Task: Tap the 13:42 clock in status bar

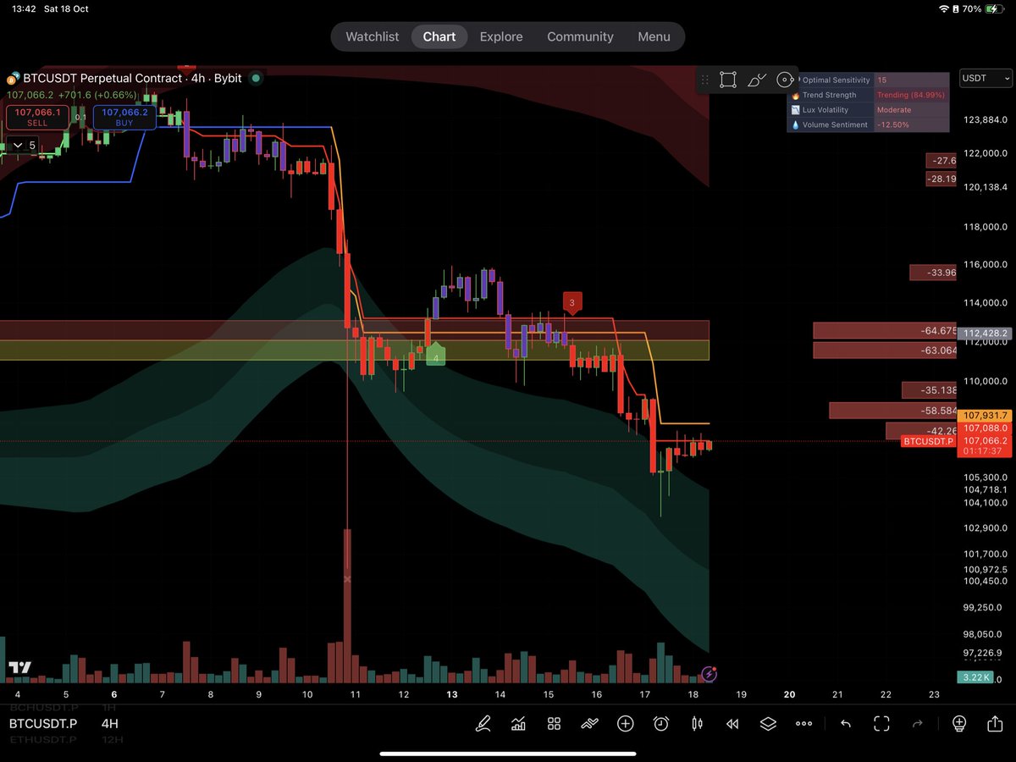Action: 24,8
